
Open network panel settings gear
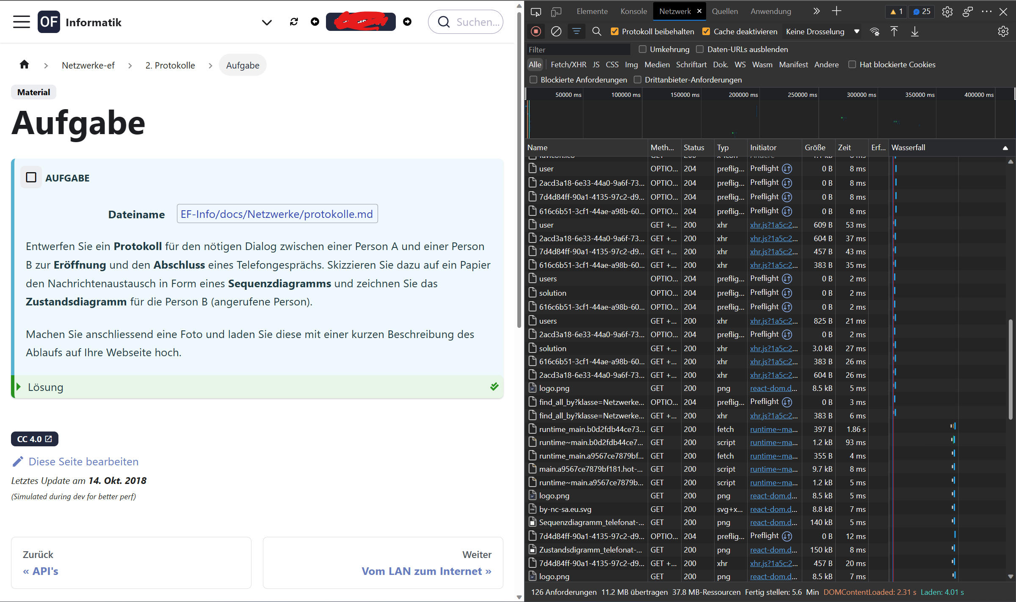coord(1003,31)
